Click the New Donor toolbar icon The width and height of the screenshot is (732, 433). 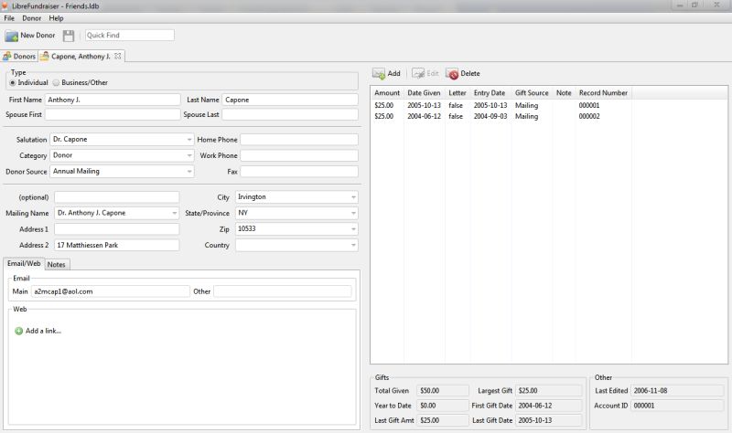(x=12, y=36)
